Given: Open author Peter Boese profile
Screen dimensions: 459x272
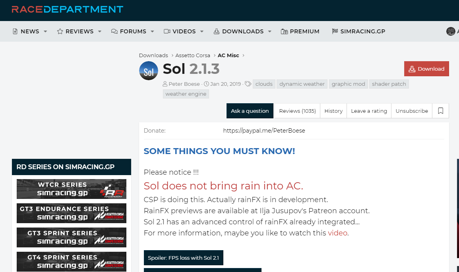Looking at the screenshot, I should (184, 84).
